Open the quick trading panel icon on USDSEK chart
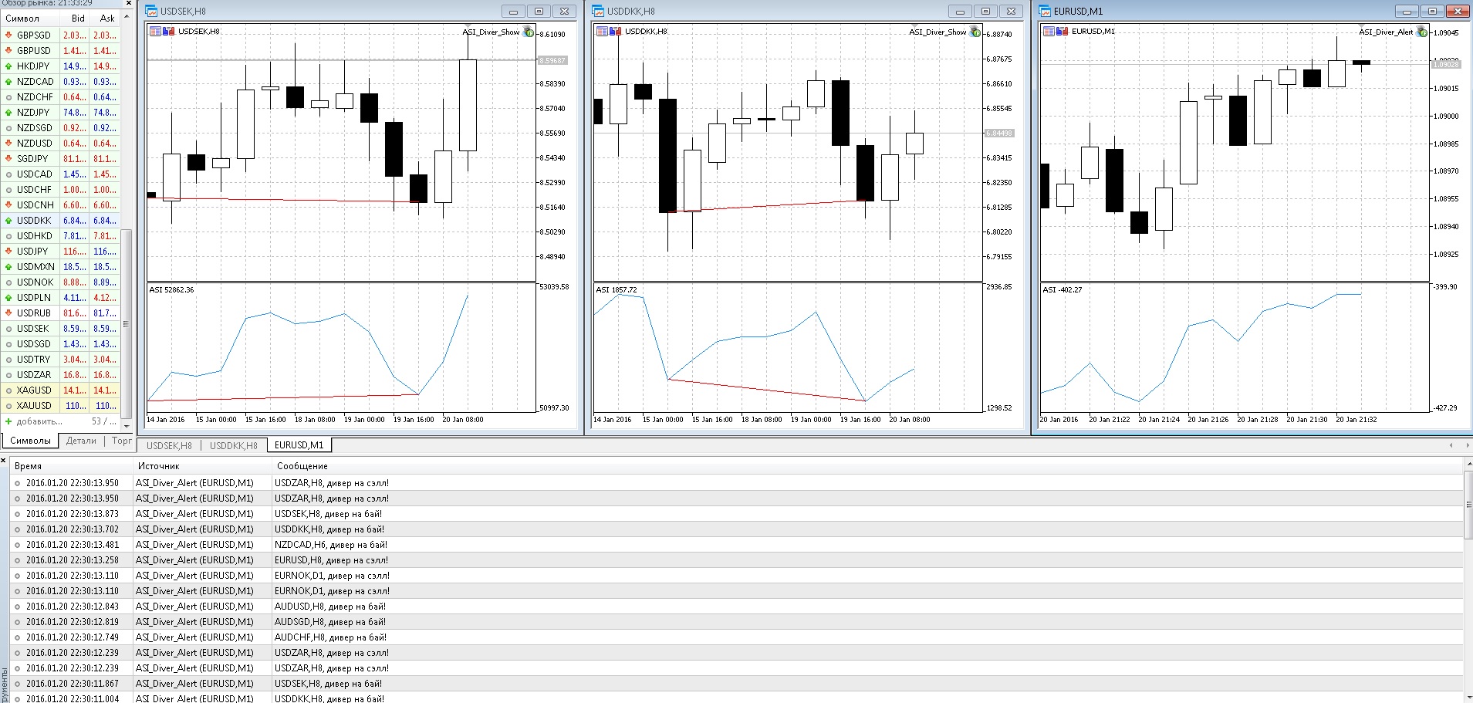 pyautogui.click(x=155, y=32)
